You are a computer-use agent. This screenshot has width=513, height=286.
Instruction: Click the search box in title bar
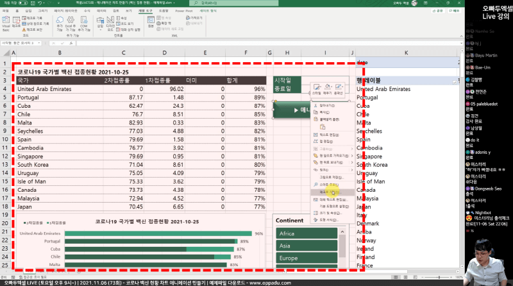[x=234, y=3]
